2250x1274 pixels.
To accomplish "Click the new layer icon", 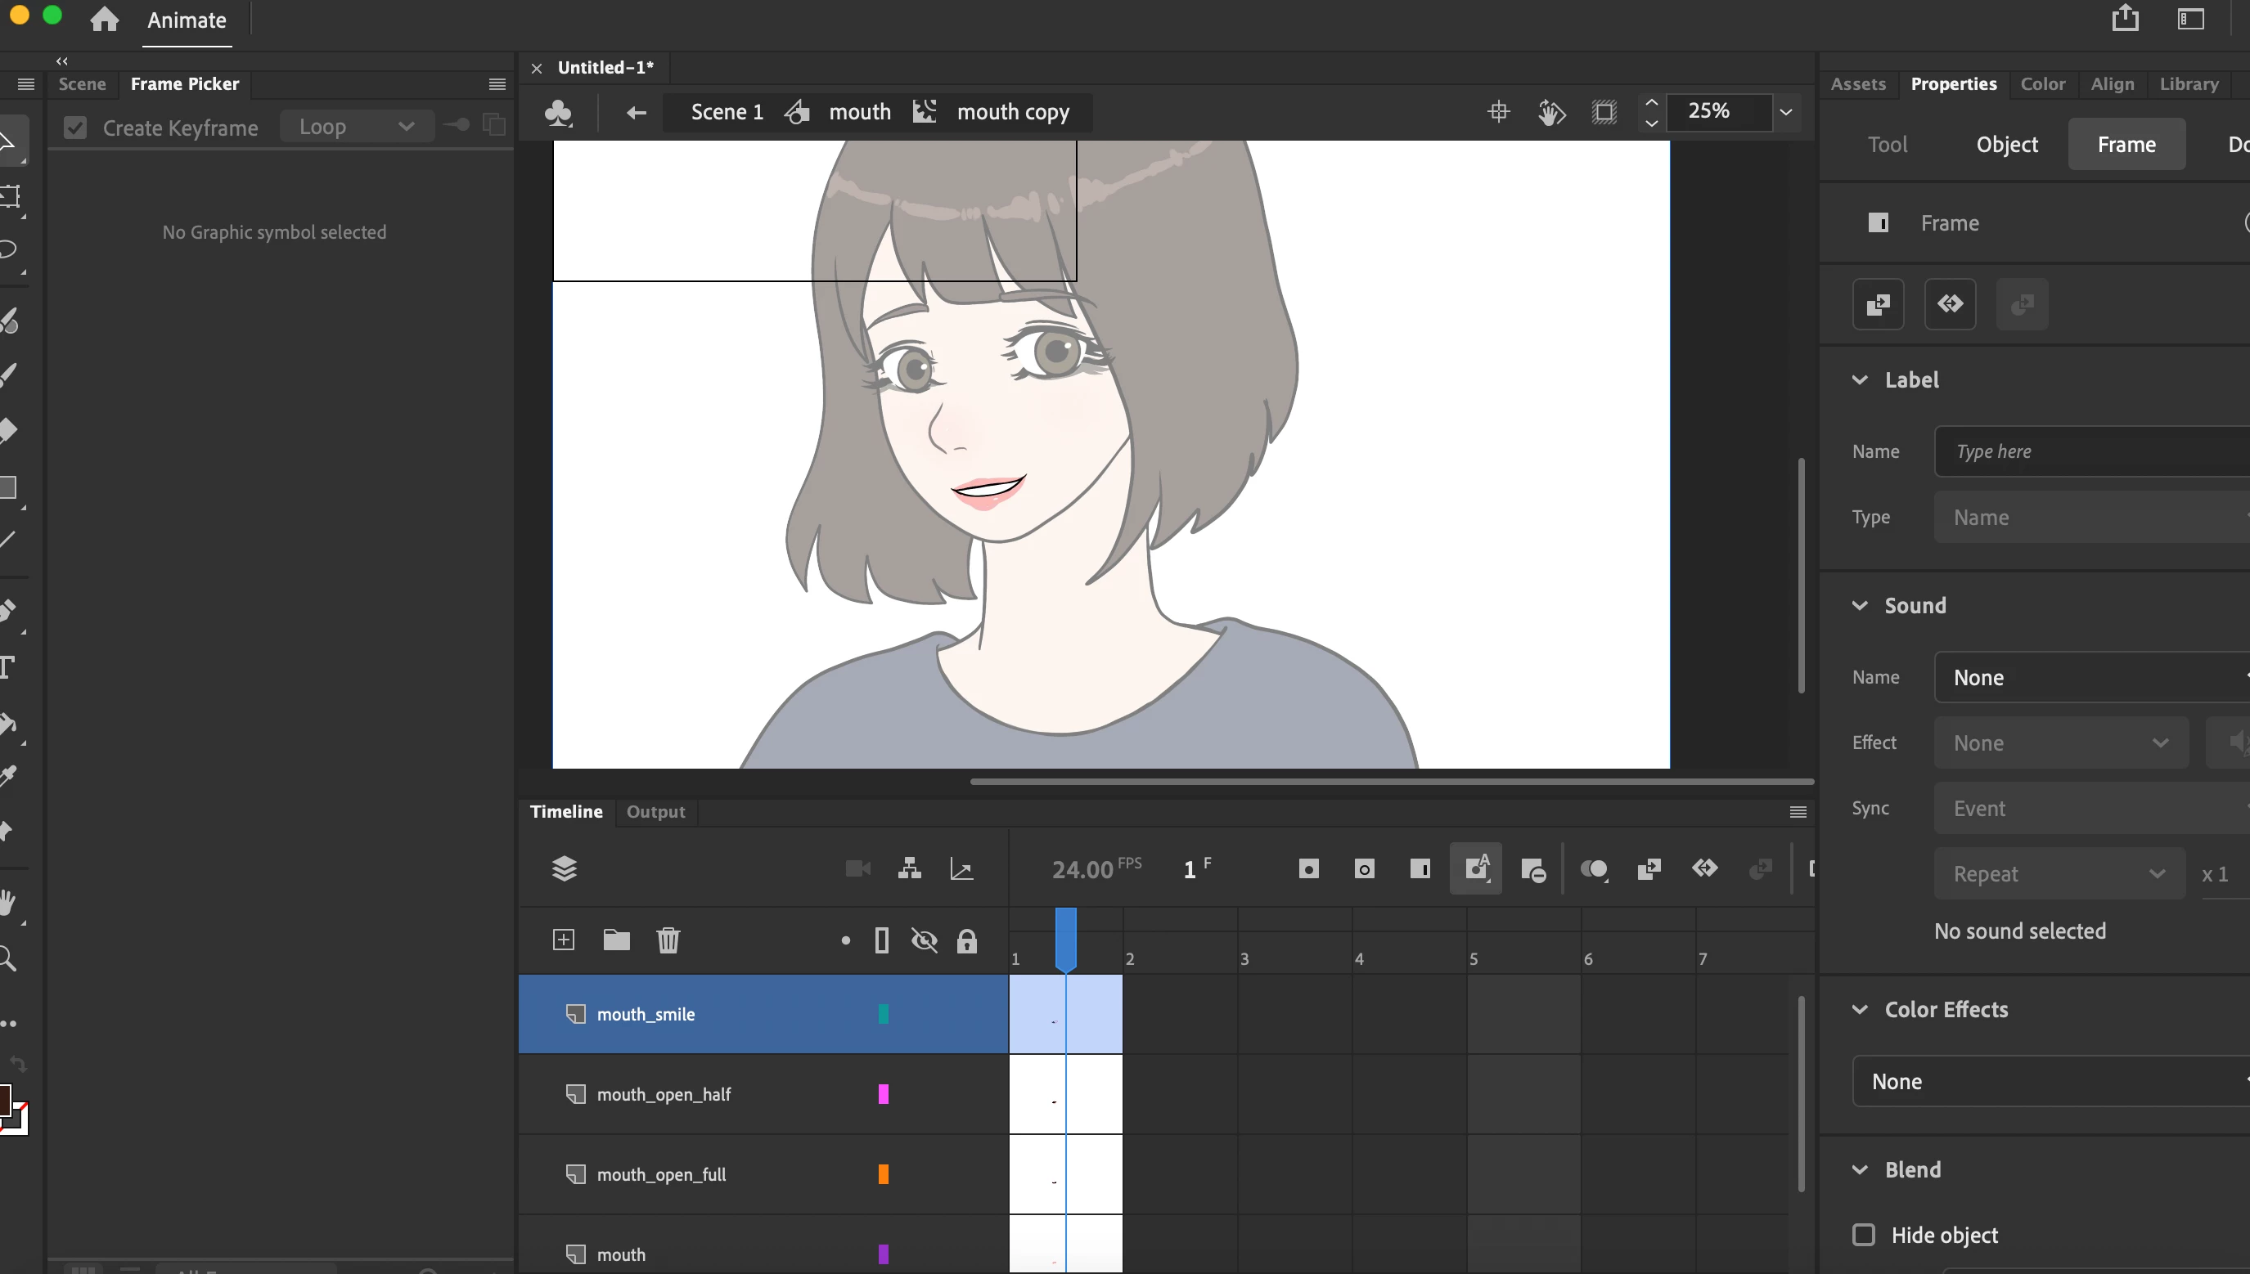I will (x=563, y=940).
